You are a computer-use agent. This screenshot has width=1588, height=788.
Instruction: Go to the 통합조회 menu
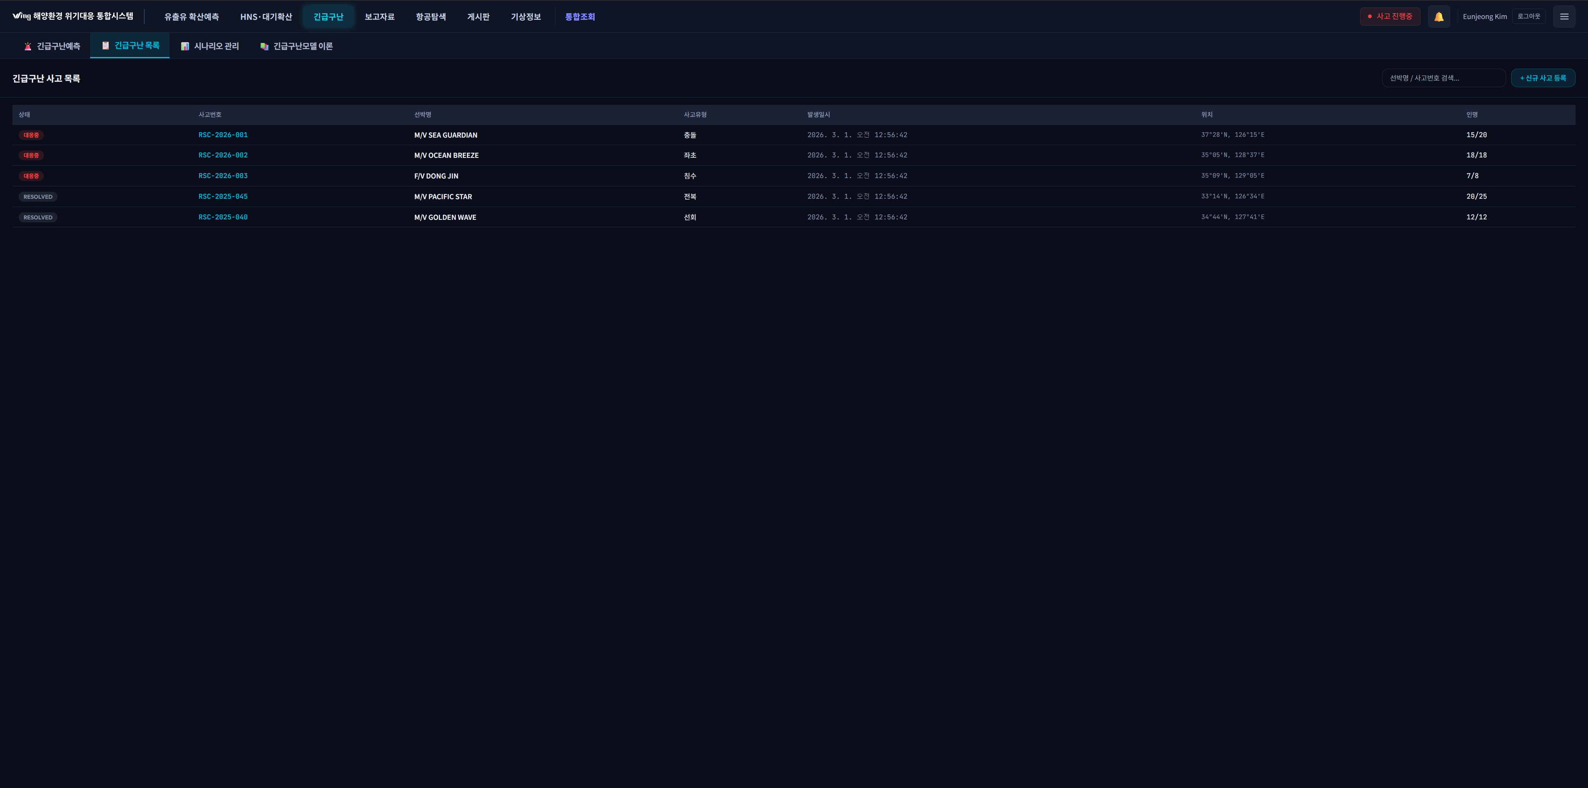tap(579, 17)
